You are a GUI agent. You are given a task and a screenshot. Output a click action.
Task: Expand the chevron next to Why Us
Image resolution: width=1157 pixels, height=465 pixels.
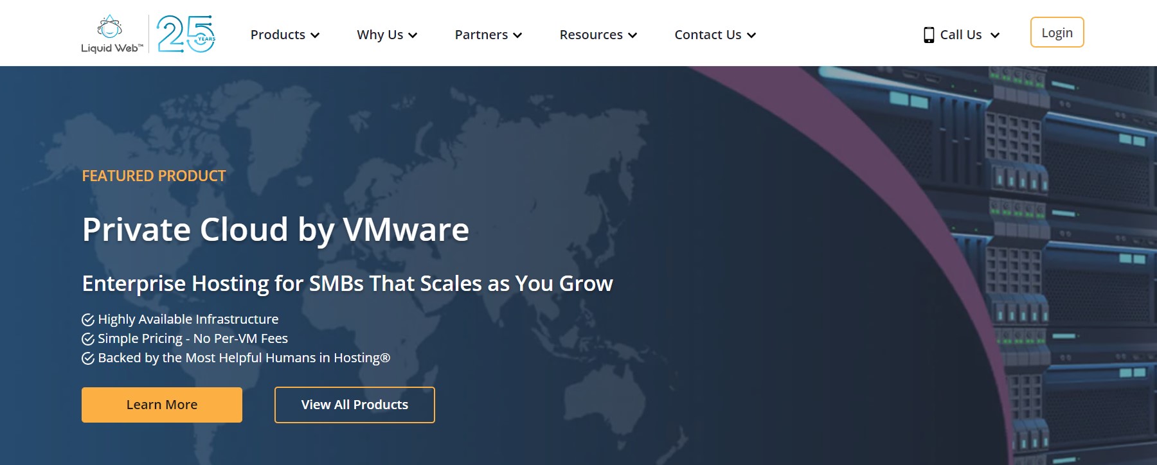click(413, 35)
